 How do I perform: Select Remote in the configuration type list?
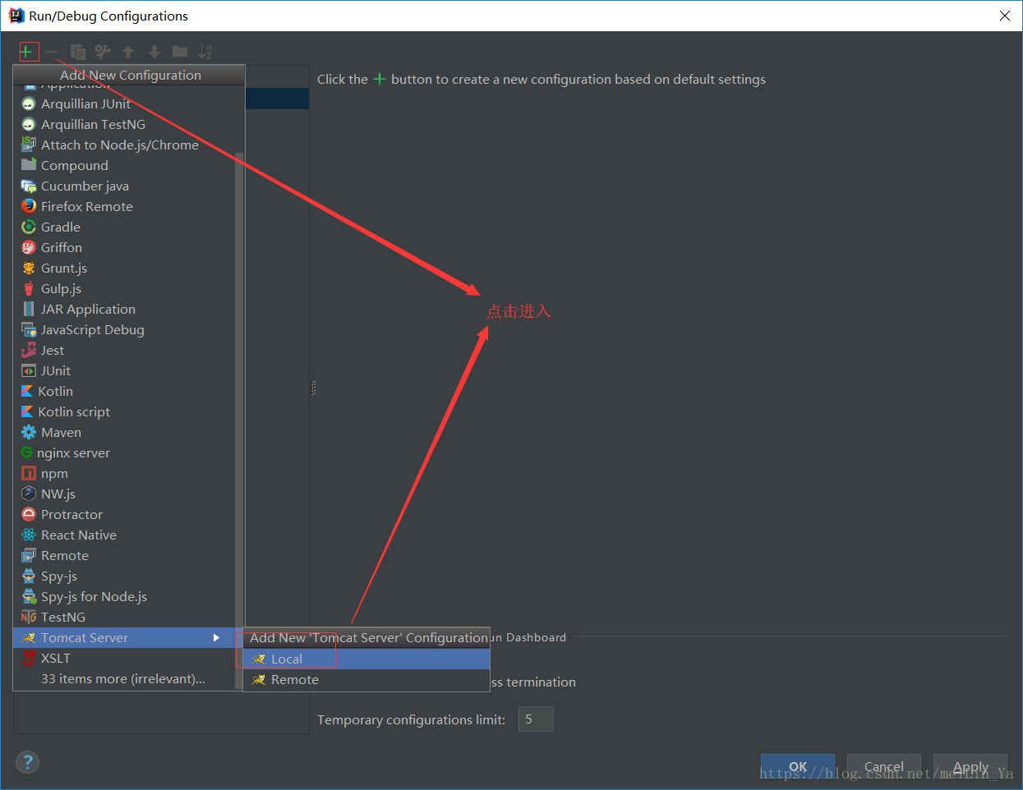tap(124, 555)
